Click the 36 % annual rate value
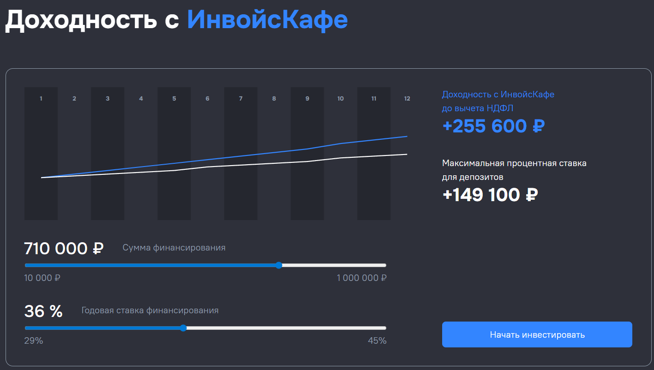 (x=43, y=311)
